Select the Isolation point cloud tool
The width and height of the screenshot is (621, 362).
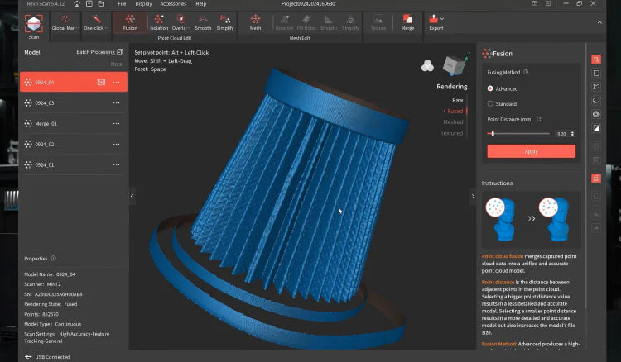[x=159, y=21]
